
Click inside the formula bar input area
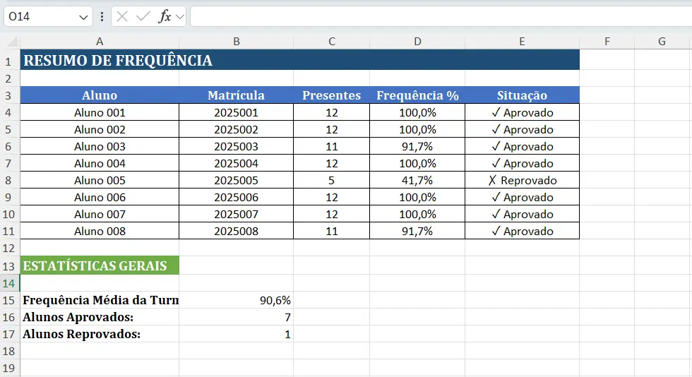(438, 16)
